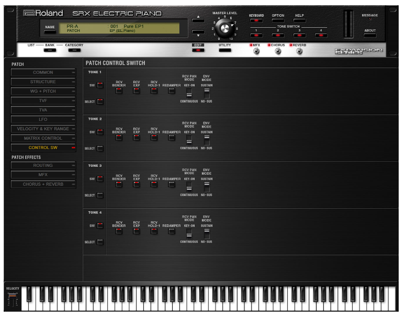Toggle the EDIT button
The width and height of the screenshot is (406, 319).
[x=198, y=50]
